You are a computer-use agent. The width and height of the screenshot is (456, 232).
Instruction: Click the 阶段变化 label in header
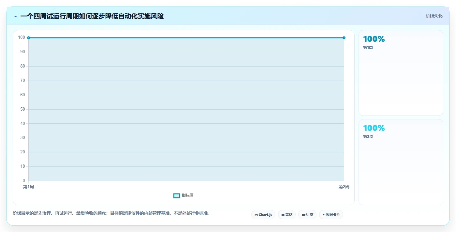click(x=434, y=16)
